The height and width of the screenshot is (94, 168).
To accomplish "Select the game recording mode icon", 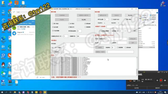I will pyautogui.click(x=138, y=80).
